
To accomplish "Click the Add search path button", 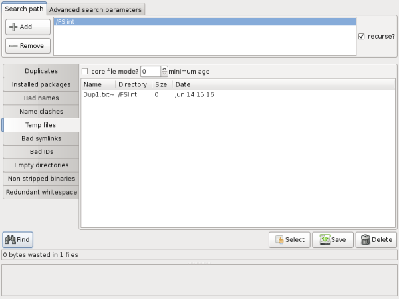I will click(x=27, y=27).
